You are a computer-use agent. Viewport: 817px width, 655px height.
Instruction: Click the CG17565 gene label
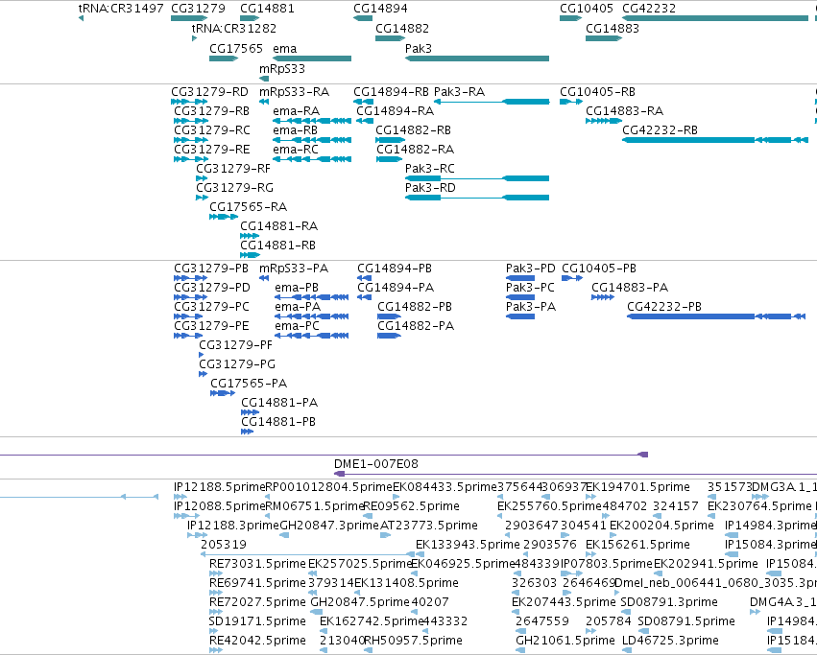tap(236, 48)
